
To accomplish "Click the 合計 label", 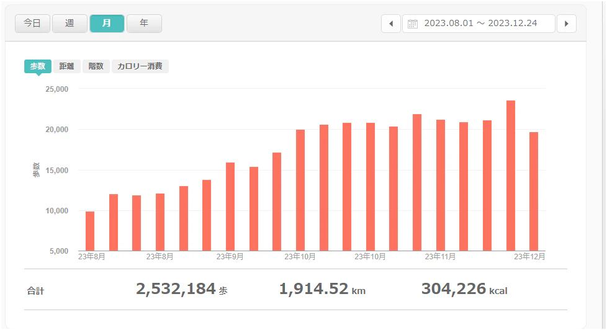I will (35, 291).
